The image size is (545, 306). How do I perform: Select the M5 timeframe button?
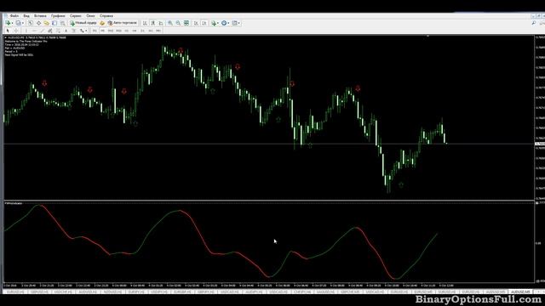102,31
